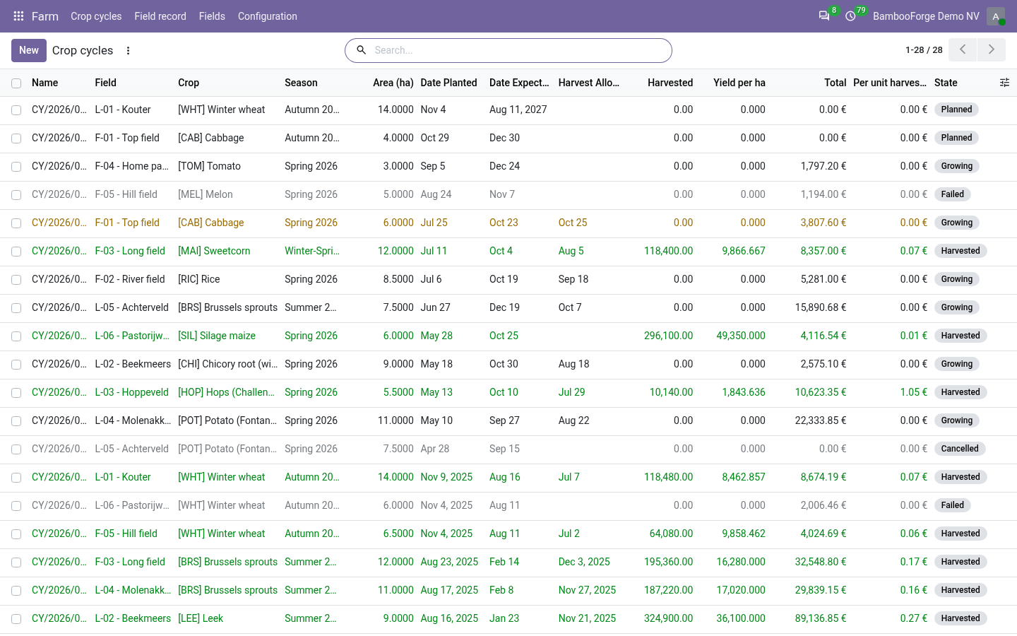Click the 1-28 / 28 pager counter
Image resolution: width=1017 pixels, height=636 pixels.
924,50
